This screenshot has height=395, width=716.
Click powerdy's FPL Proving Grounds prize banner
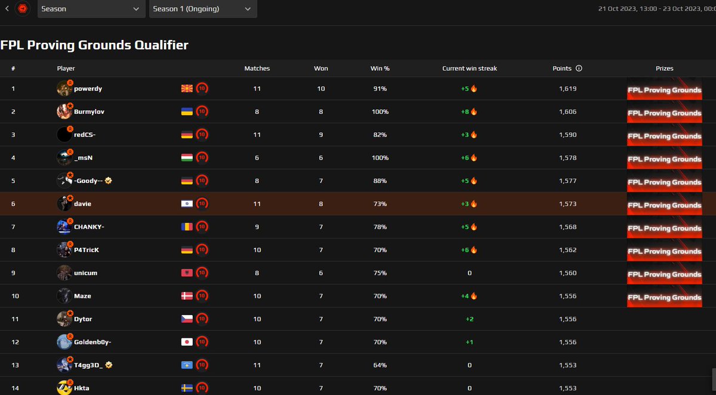coord(664,89)
